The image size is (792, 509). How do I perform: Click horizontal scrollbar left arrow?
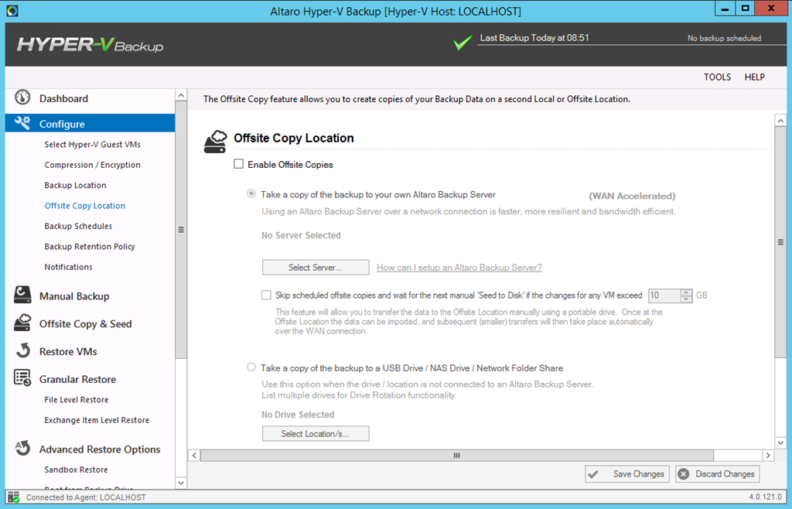pyautogui.click(x=194, y=456)
